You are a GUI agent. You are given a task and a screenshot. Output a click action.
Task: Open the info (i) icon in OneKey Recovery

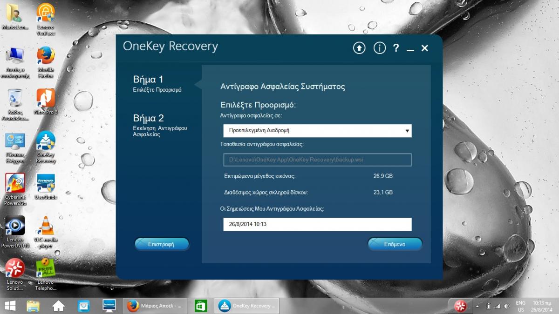pos(380,48)
